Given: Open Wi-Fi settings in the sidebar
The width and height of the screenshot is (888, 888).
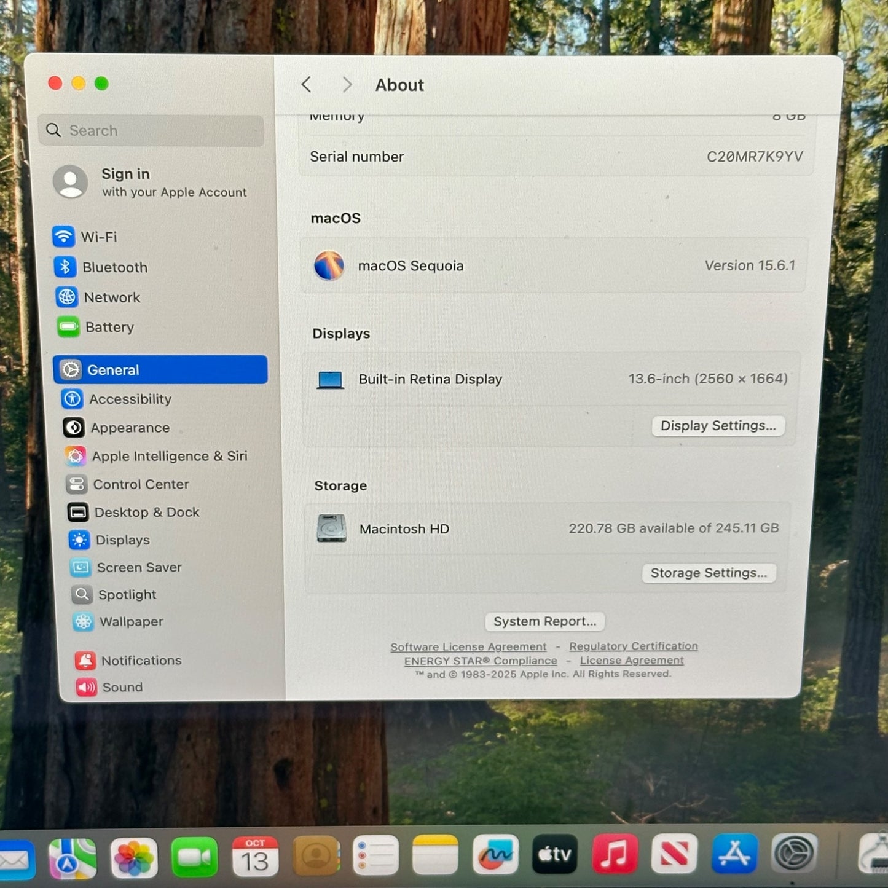Looking at the screenshot, I should (98, 237).
